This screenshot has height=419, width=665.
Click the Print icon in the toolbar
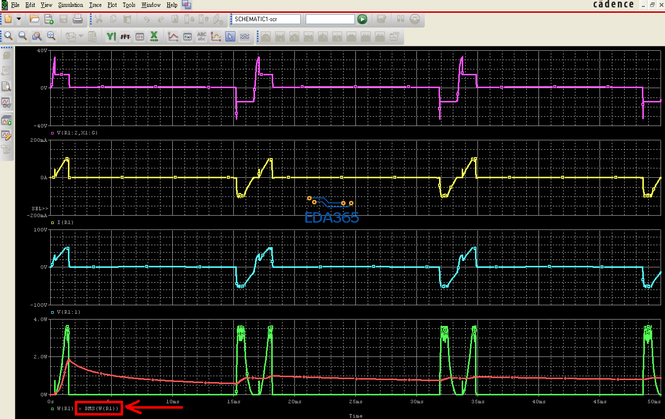tap(78, 19)
